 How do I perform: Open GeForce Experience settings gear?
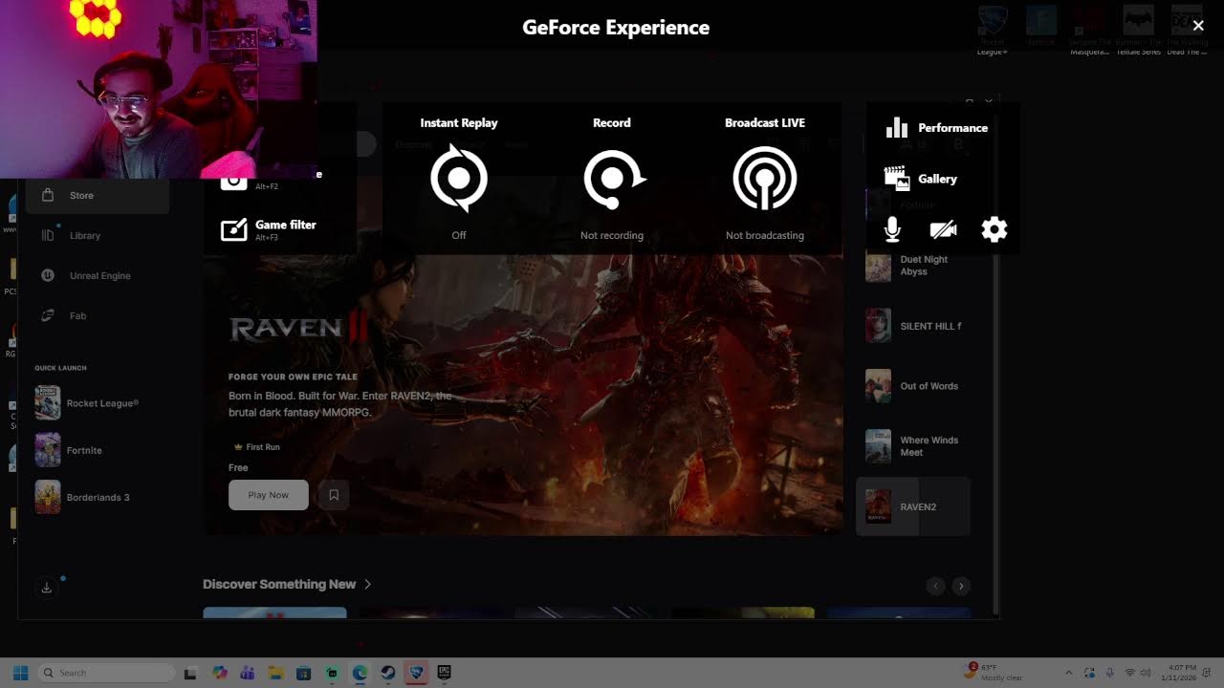[994, 229]
